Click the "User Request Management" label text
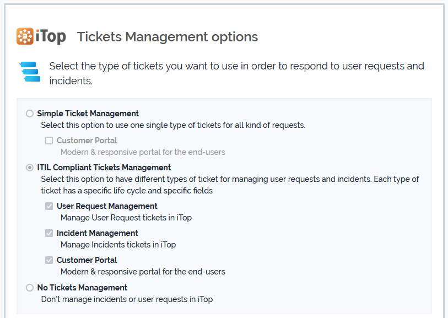Image resolution: width=448 pixels, height=318 pixels. [x=107, y=206]
